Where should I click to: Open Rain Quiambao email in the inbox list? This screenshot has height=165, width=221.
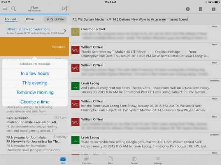[x=35, y=124]
